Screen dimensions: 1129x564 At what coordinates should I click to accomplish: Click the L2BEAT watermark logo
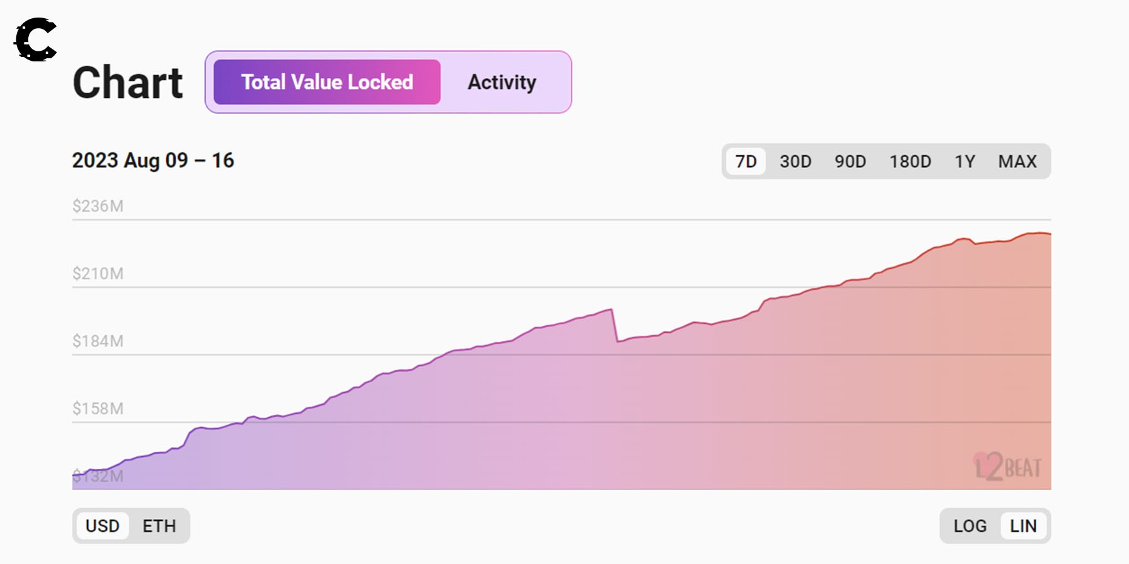tap(1007, 467)
